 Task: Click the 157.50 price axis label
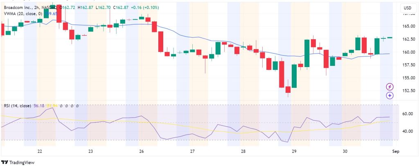[x=409, y=65]
